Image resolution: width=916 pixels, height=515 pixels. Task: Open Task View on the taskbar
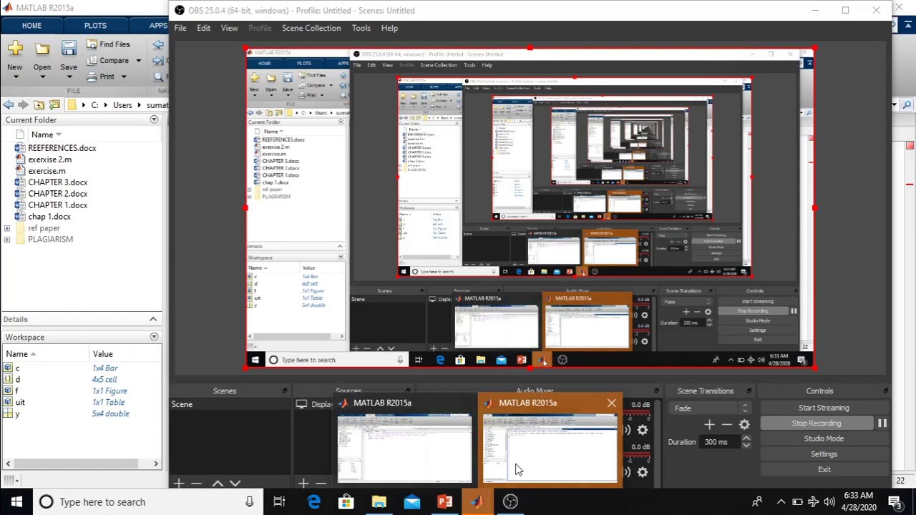coord(279,501)
